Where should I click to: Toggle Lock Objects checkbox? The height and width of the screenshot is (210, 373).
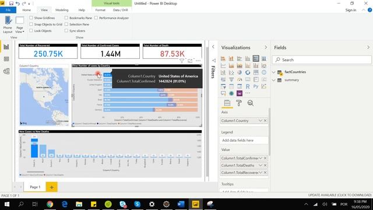coord(31,31)
